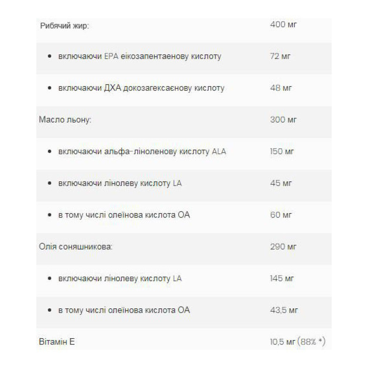
Task: Click the 'Масло льону:' heading
Action: 65,120
